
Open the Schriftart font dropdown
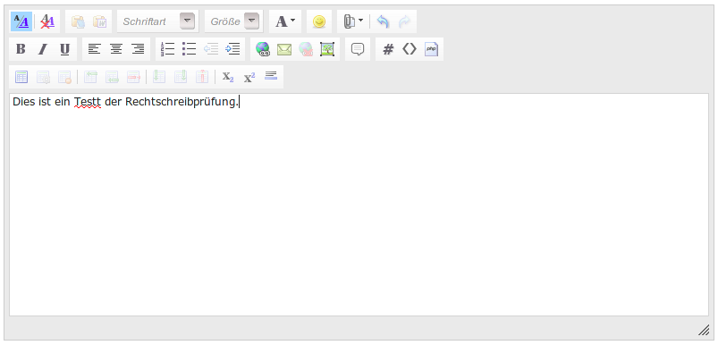pyautogui.click(x=158, y=21)
